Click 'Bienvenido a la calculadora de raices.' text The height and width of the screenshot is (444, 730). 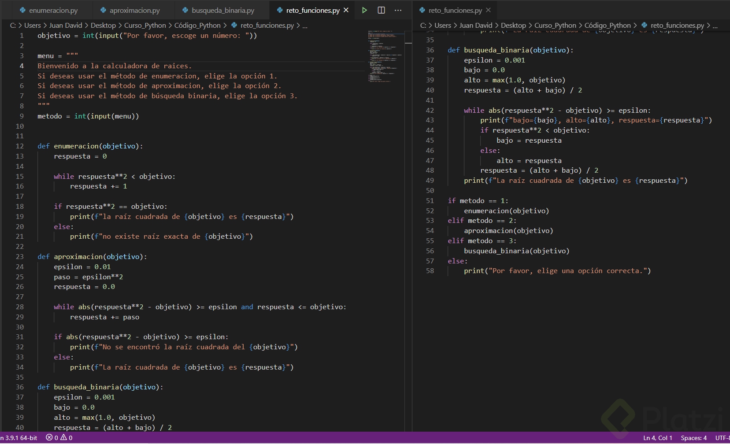115,66
